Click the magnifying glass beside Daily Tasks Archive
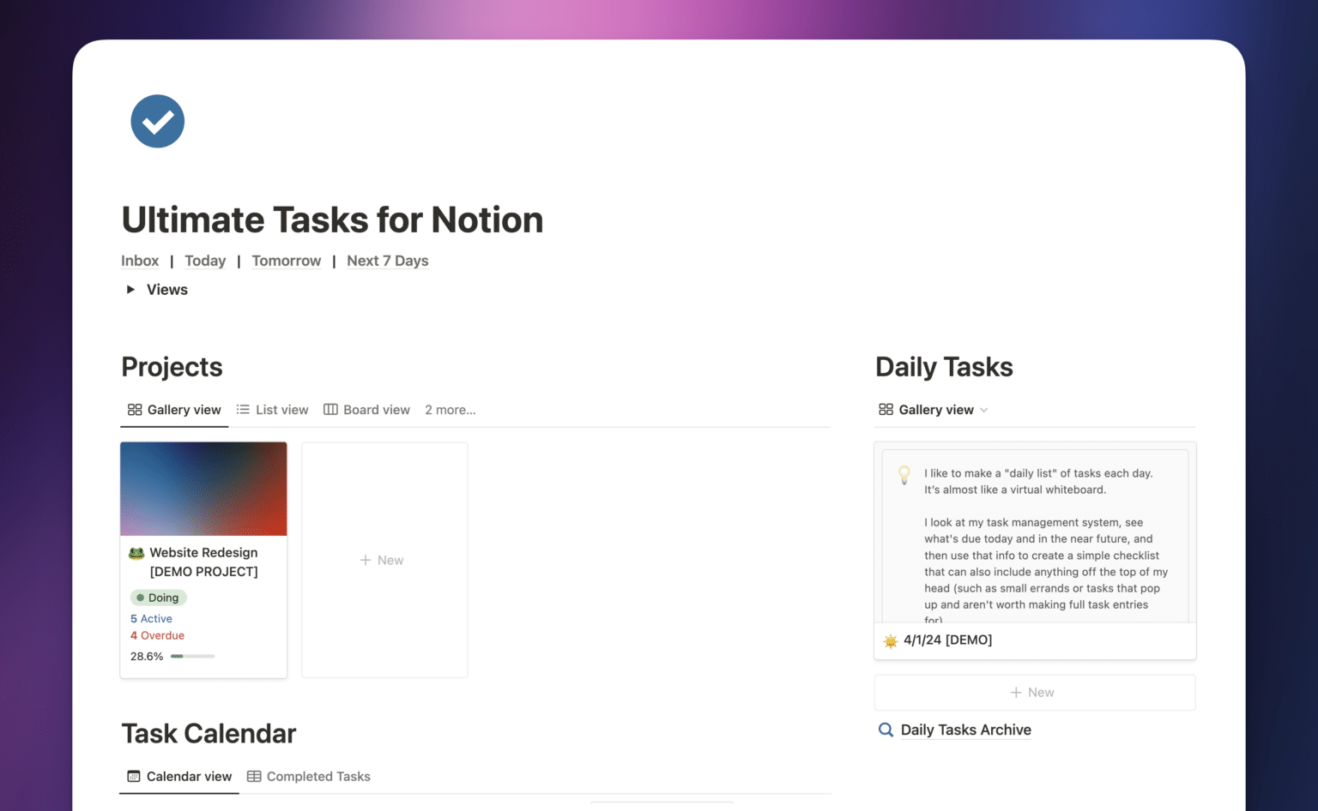 click(x=886, y=730)
